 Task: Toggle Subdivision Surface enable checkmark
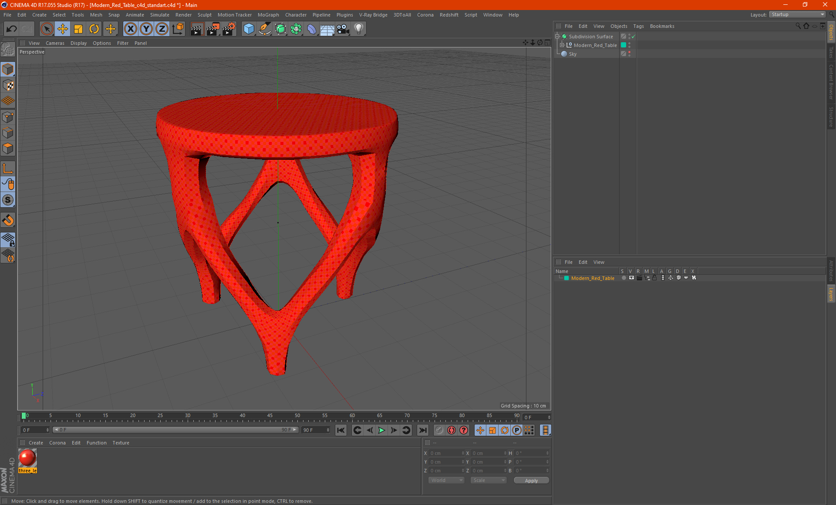coord(634,37)
